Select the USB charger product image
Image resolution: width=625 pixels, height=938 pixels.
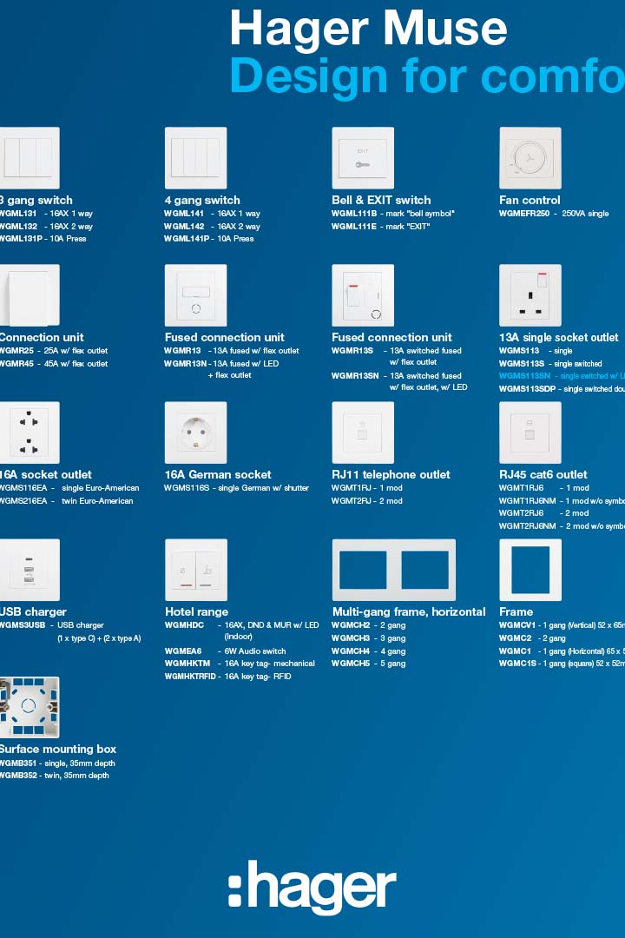[29, 570]
